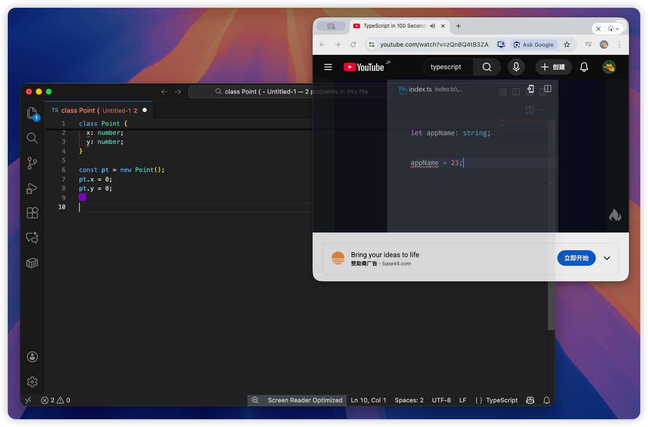Open the Copilot Chat panel
Image resolution: width=648 pixels, height=427 pixels.
click(32, 237)
